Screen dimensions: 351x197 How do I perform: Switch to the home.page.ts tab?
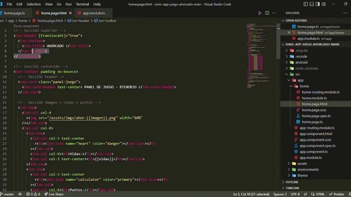coord(14,13)
